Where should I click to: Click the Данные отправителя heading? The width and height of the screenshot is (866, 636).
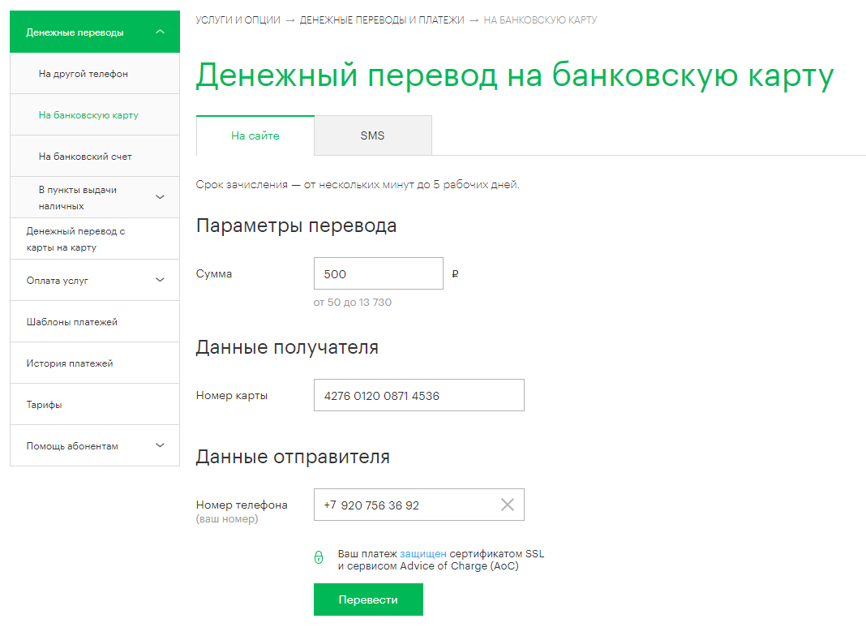click(x=293, y=457)
